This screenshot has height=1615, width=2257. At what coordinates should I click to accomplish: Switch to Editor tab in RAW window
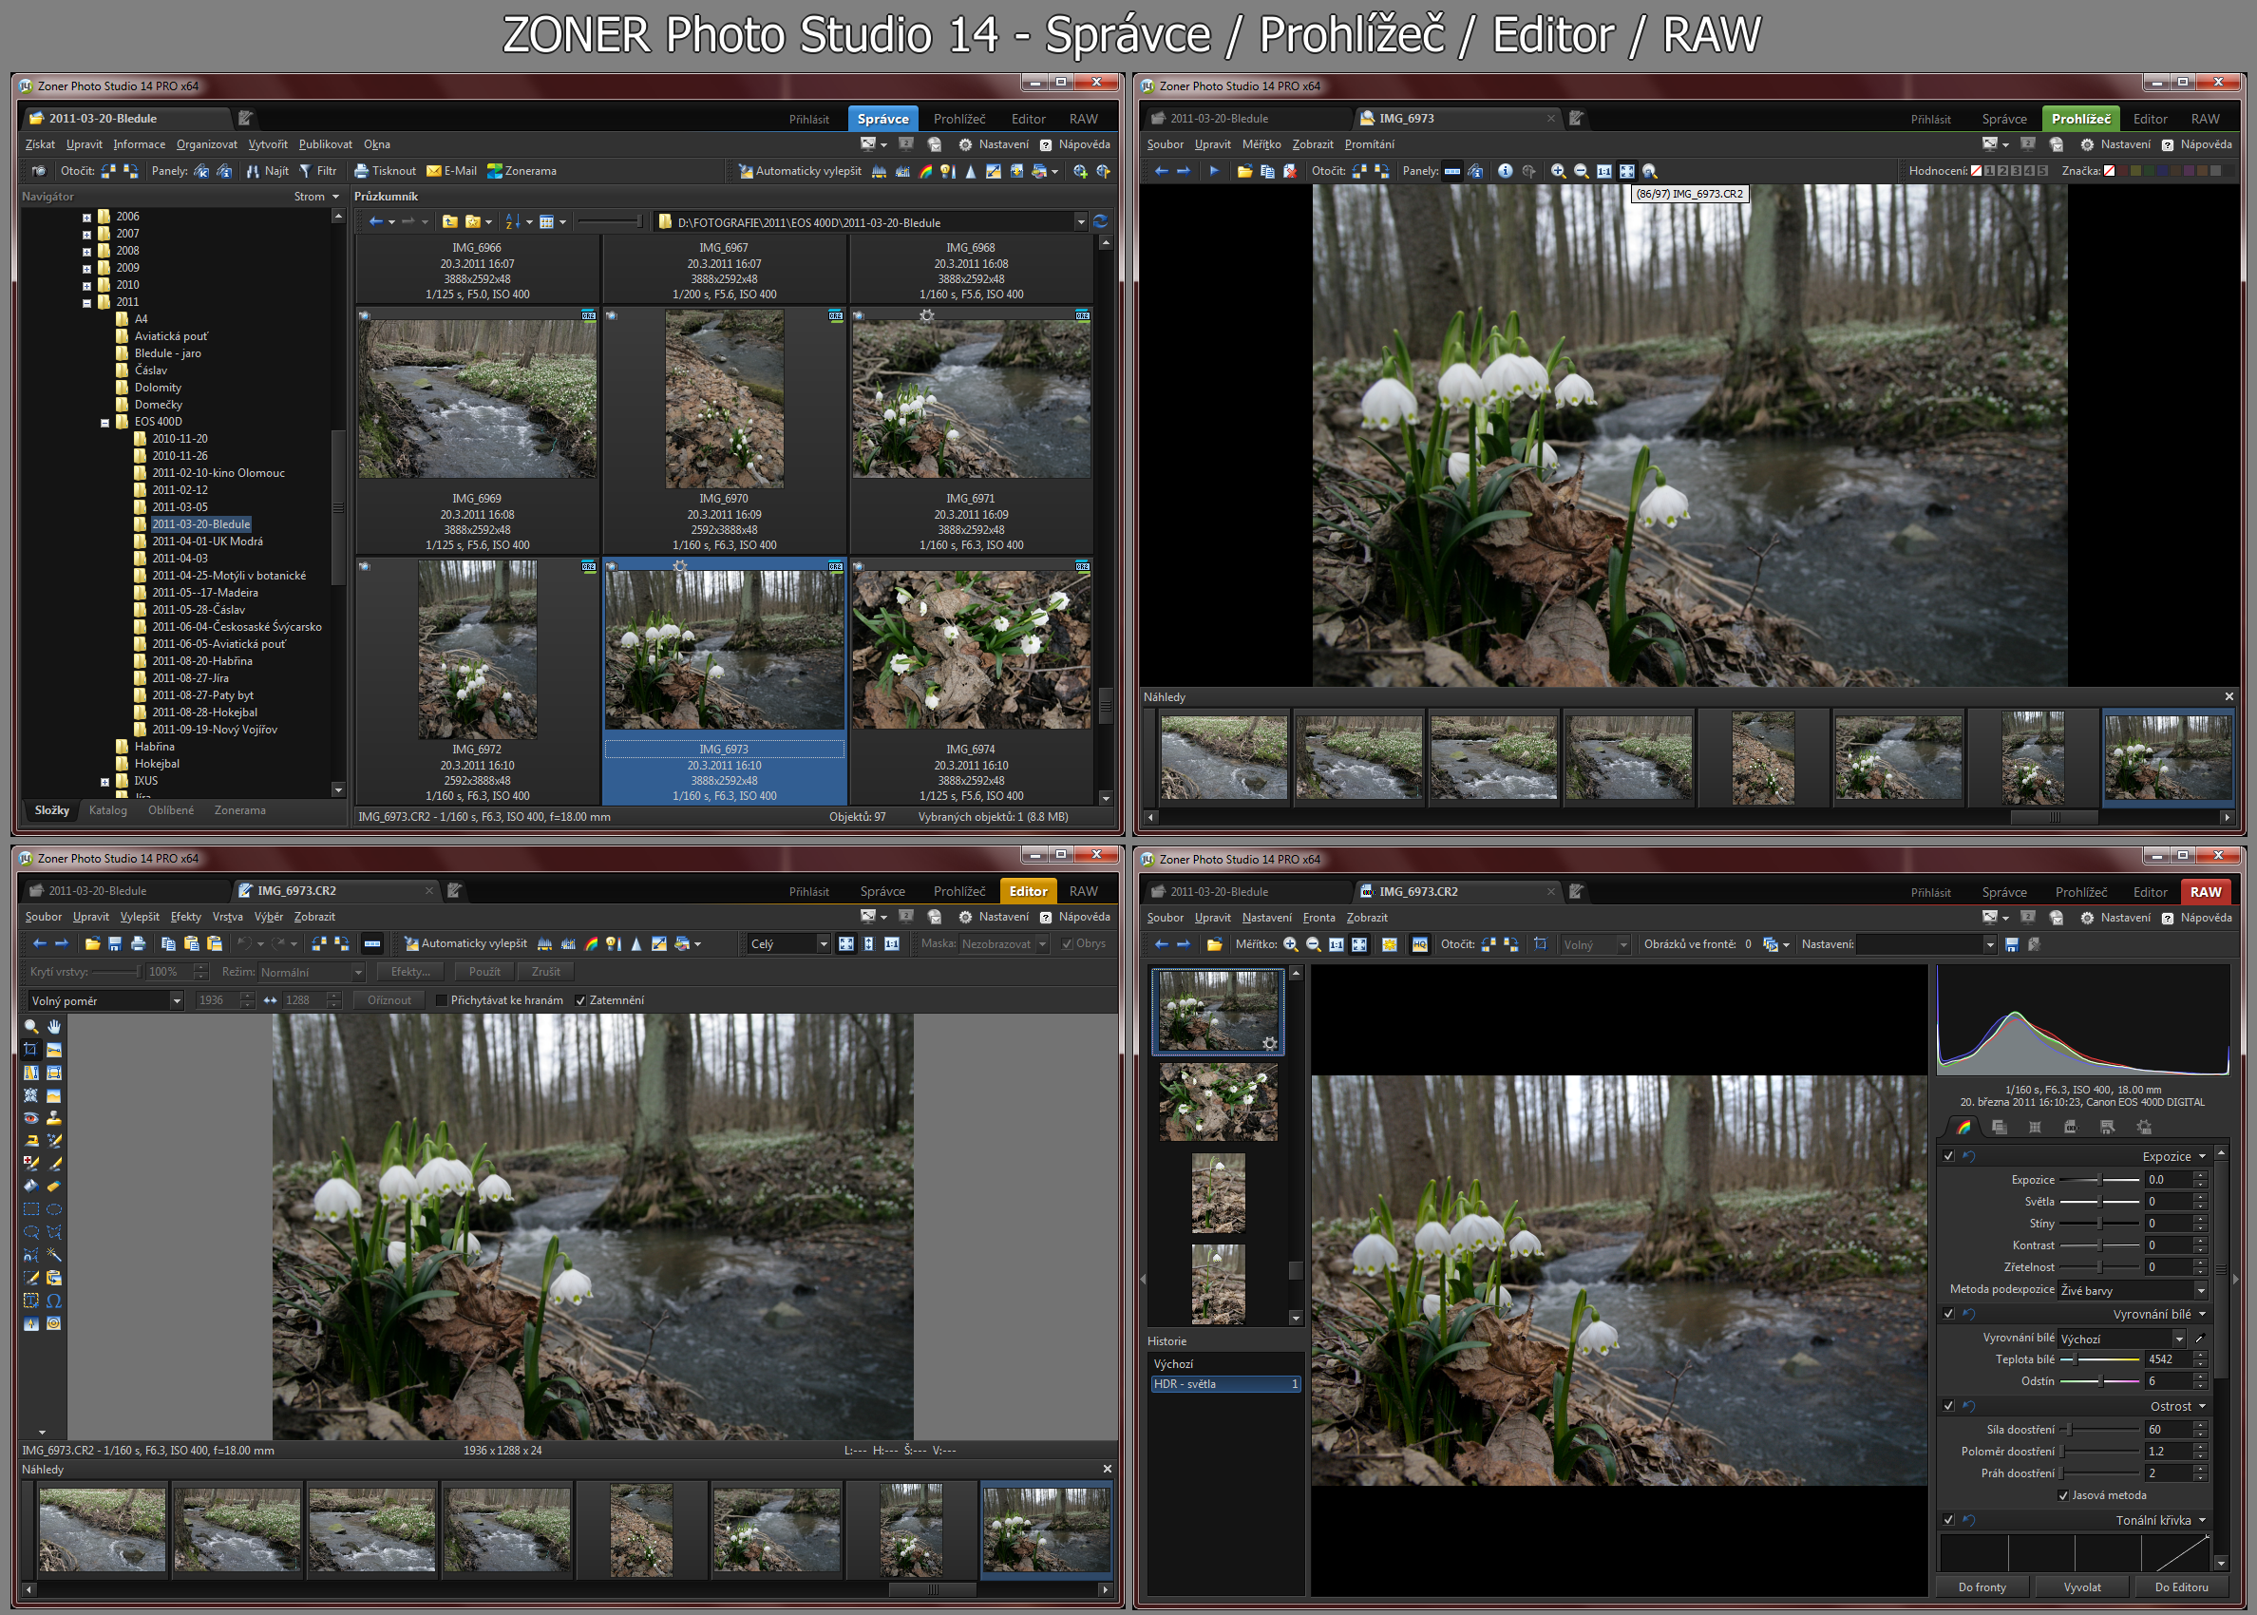(x=2150, y=892)
